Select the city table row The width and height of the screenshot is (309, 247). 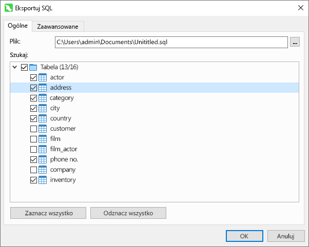pyautogui.click(x=154, y=108)
